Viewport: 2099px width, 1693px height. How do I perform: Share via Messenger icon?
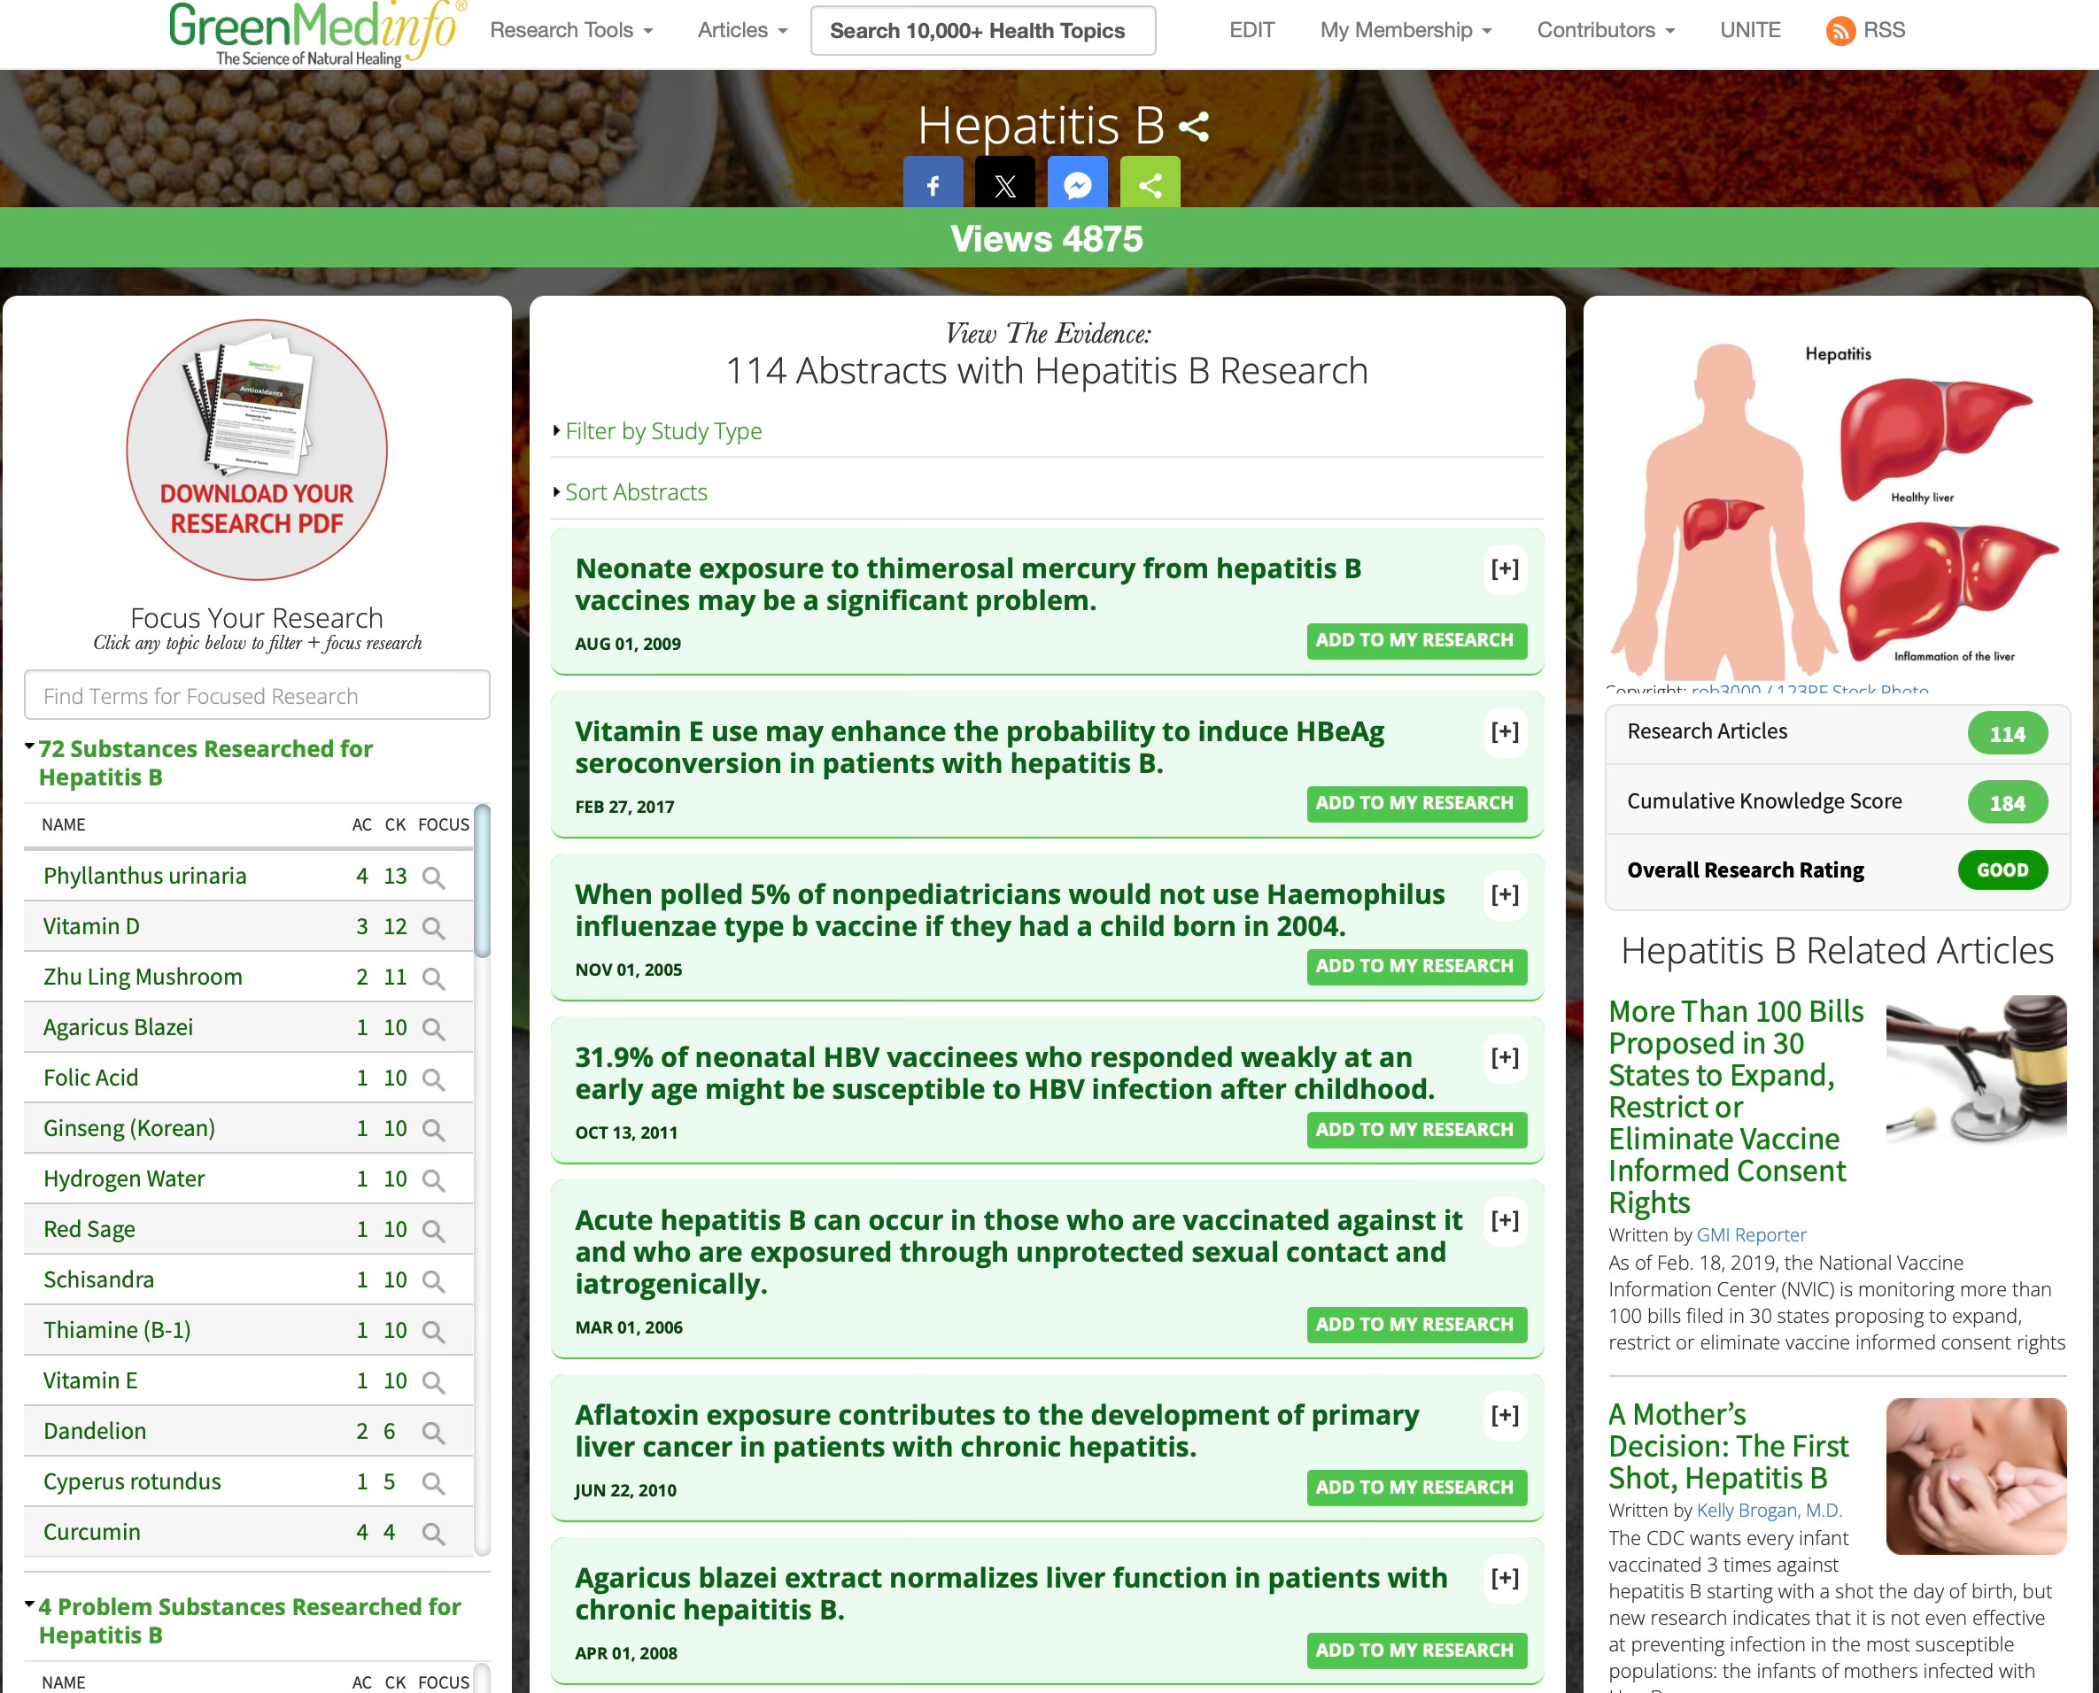(x=1077, y=184)
